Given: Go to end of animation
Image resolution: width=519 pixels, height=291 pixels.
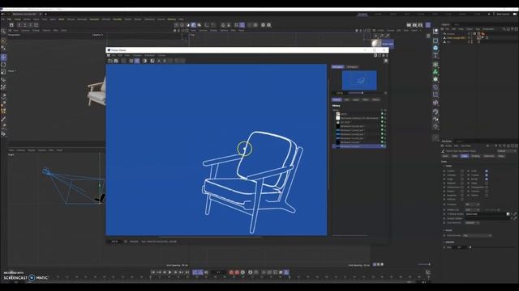Looking at the screenshot, I should (x=187, y=272).
